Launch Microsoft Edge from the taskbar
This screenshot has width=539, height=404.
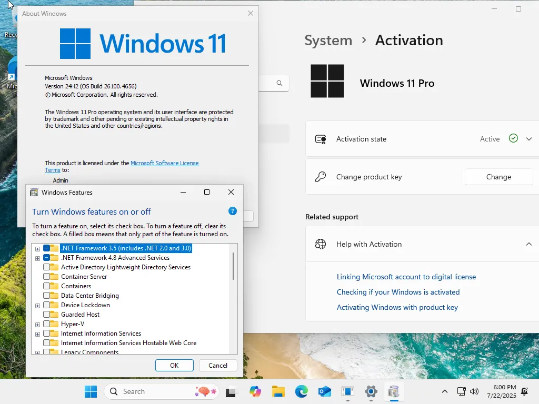pos(302,391)
